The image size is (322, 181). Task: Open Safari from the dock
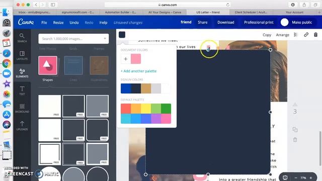7,53
